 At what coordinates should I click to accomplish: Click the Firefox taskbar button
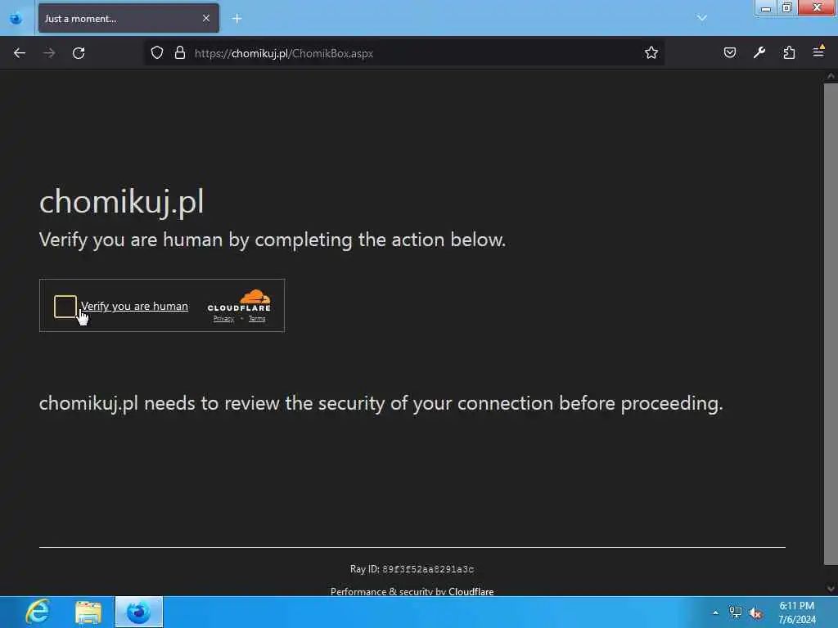139,612
